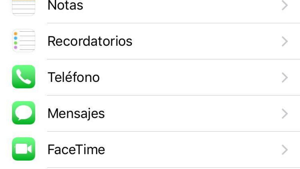The width and height of the screenshot is (300, 169).
Task: Click empty space in the Teléfono row
Action: point(190,77)
